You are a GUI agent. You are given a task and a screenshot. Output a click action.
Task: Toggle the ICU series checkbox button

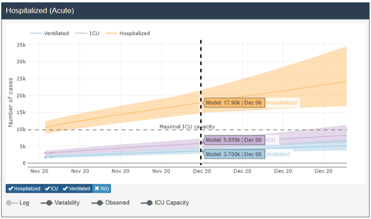(x=52, y=189)
